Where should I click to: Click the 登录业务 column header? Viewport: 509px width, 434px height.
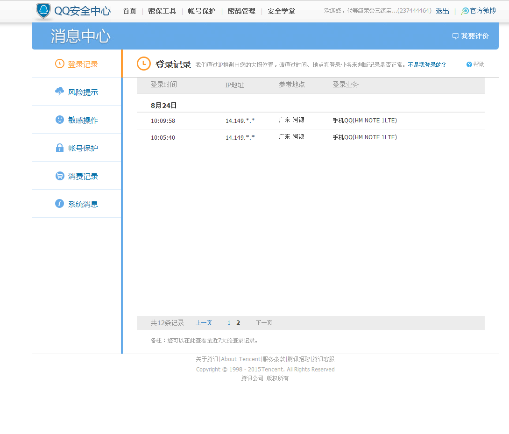346,85
